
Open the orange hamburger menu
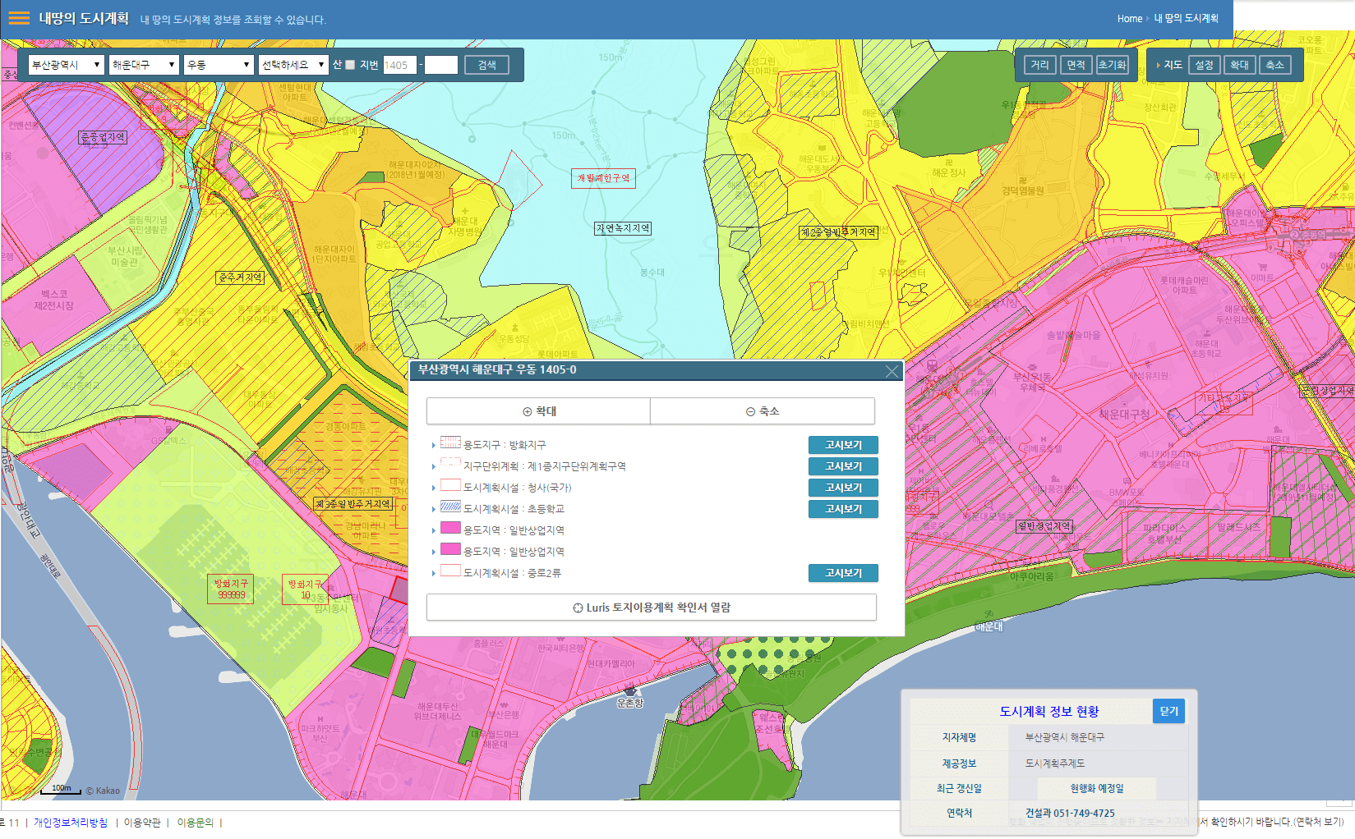pyautogui.click(x=19, y=18)
